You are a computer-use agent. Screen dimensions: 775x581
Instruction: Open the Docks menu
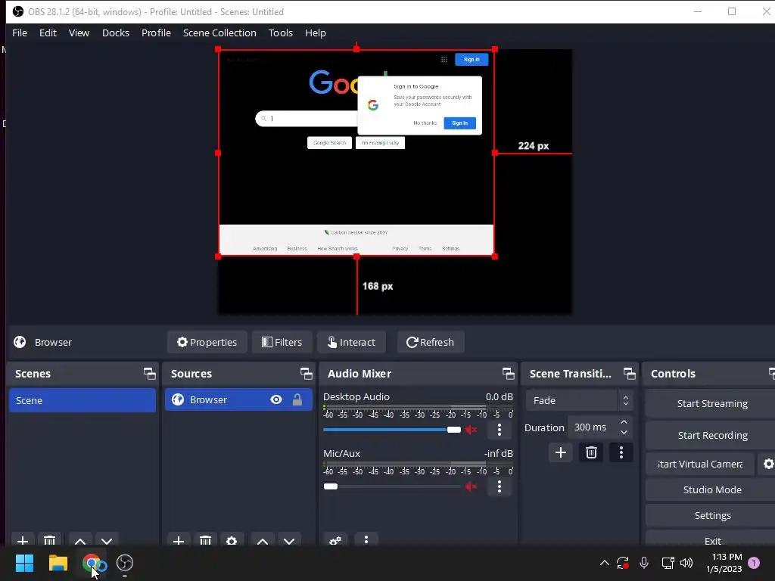116,33
